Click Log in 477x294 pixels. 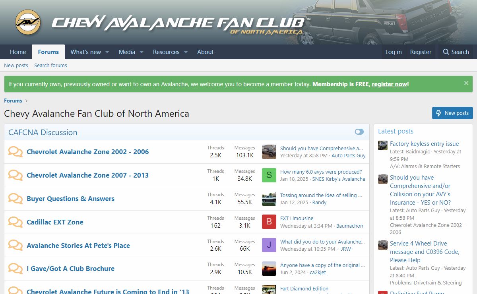[394, 52]
